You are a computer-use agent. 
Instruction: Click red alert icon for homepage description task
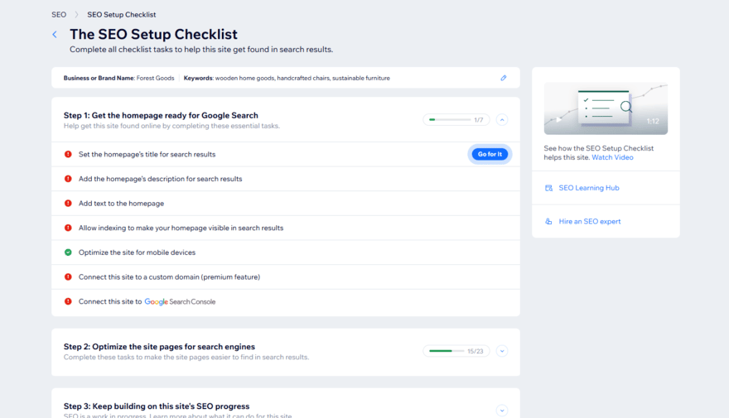point(68,179)
